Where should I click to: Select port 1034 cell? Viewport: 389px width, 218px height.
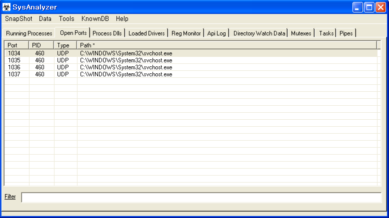[x=14, y=53]
